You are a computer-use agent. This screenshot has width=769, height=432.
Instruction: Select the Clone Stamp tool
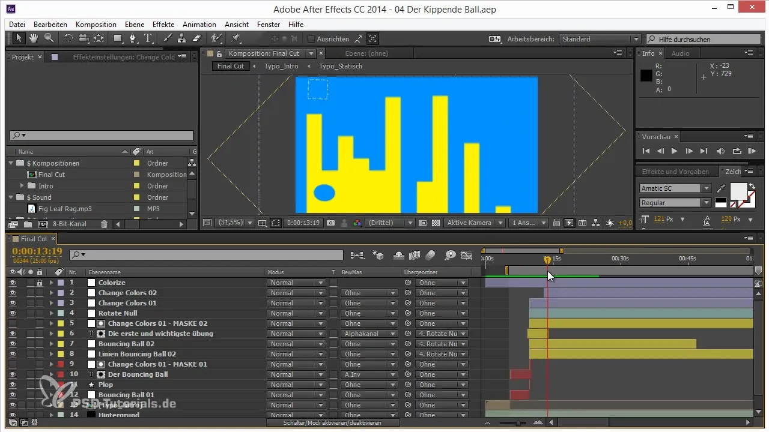point(183,38)
